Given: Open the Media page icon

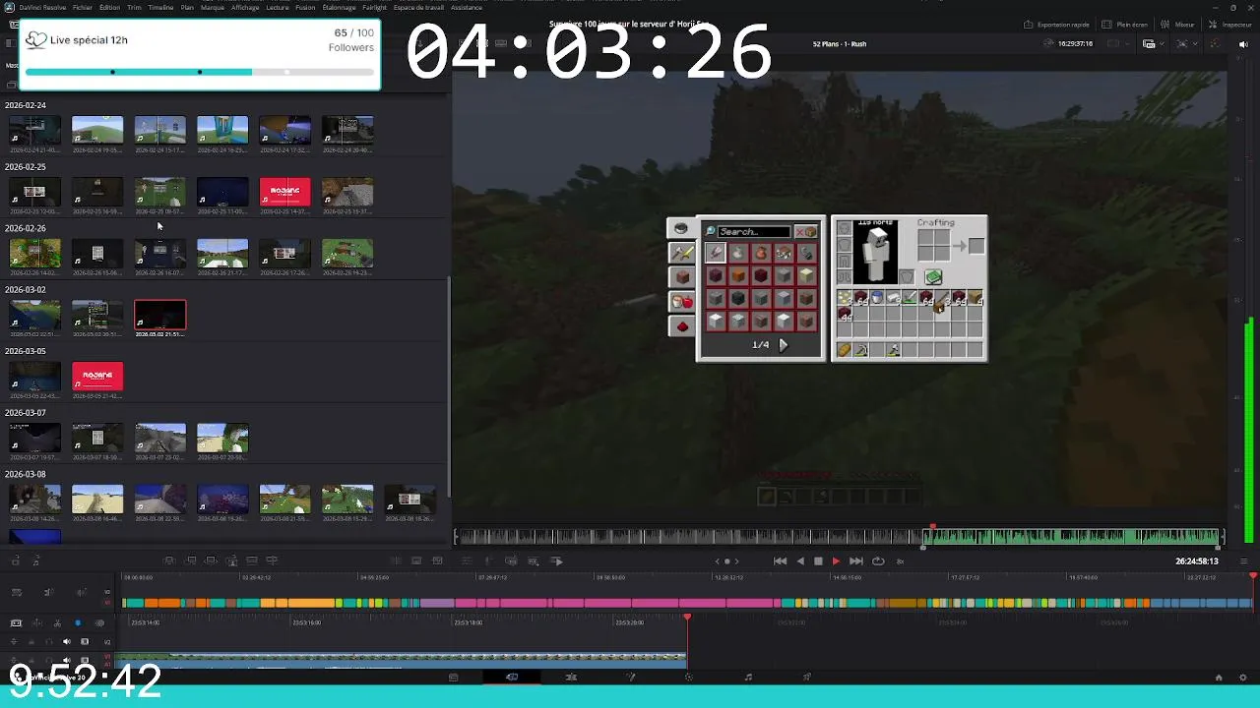Looking at the screenshot, I should coord(453,678).
